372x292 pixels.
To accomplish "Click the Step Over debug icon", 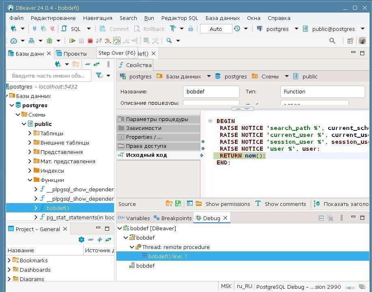I will pos(117,41).
